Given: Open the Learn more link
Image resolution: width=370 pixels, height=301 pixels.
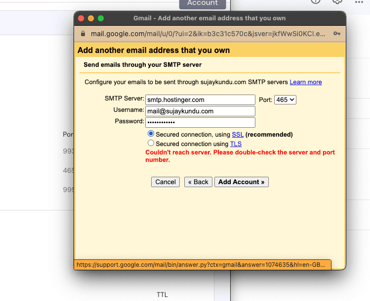Looking at the screenshot, I should (306, 82).
